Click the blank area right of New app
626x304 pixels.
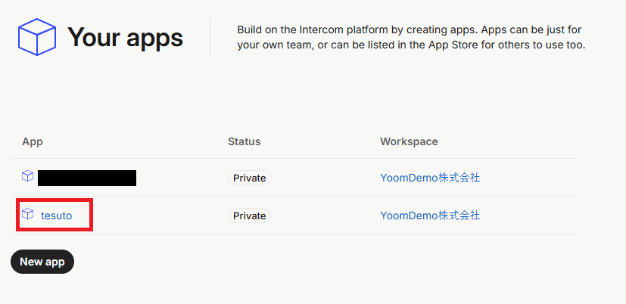pos(227,262)
